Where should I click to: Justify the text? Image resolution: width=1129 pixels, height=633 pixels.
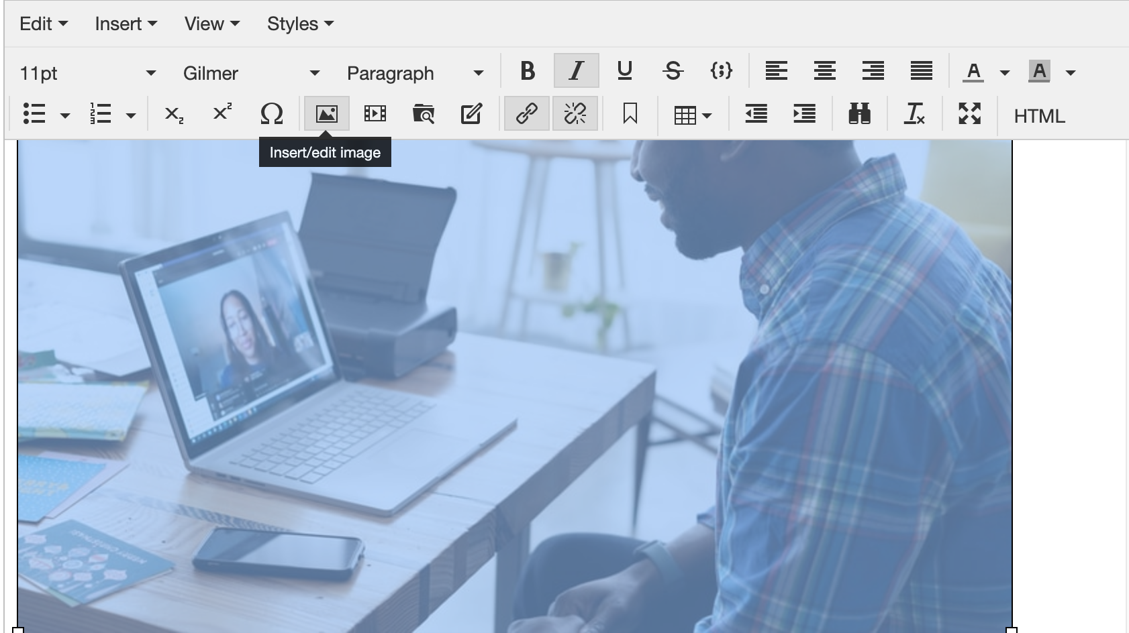[x=921, y=71]
